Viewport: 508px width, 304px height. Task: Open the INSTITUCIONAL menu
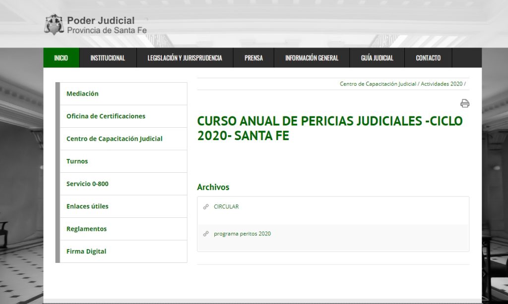tap(108, 58)
